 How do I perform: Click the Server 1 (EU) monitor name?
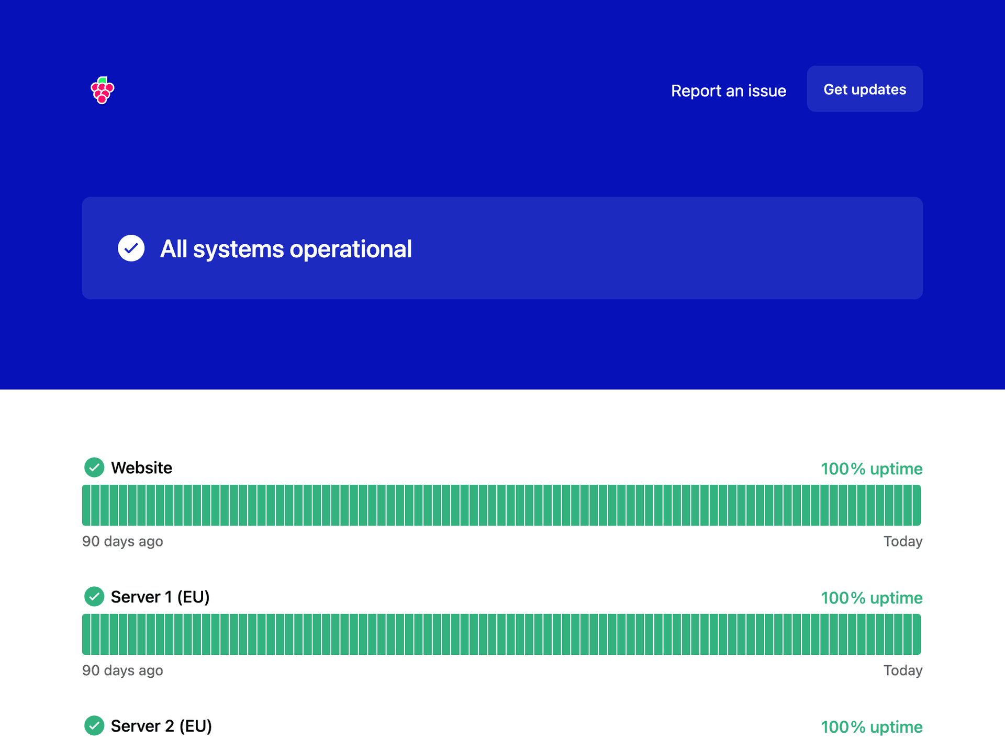[x=160, y=597]
